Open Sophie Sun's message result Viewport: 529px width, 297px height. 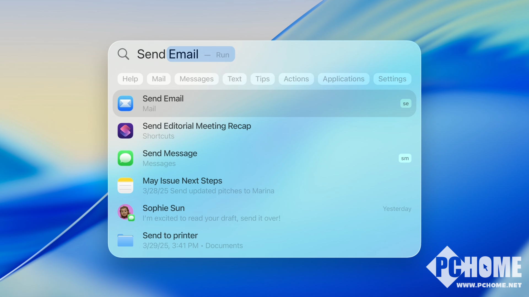(x=264, y=213)
